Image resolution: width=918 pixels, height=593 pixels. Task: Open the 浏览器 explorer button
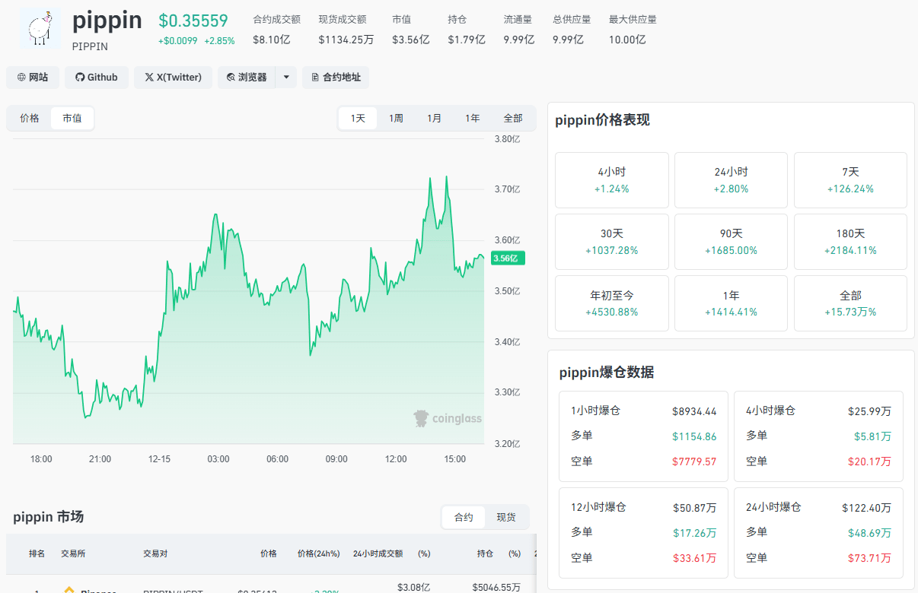coord(247,77)
